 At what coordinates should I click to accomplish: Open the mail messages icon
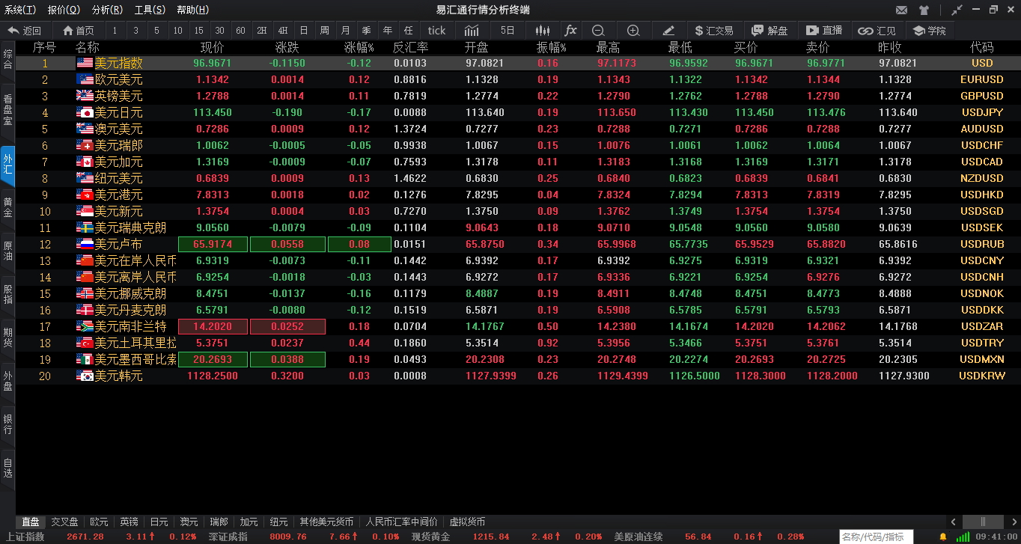pos(901,10)
